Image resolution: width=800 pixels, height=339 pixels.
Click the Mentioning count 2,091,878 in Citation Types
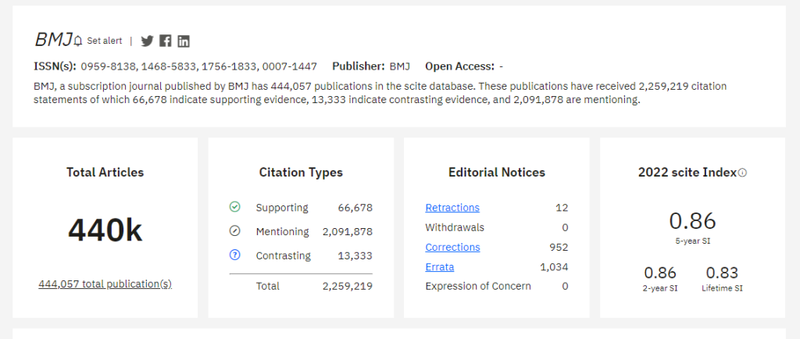pos(348,231)
